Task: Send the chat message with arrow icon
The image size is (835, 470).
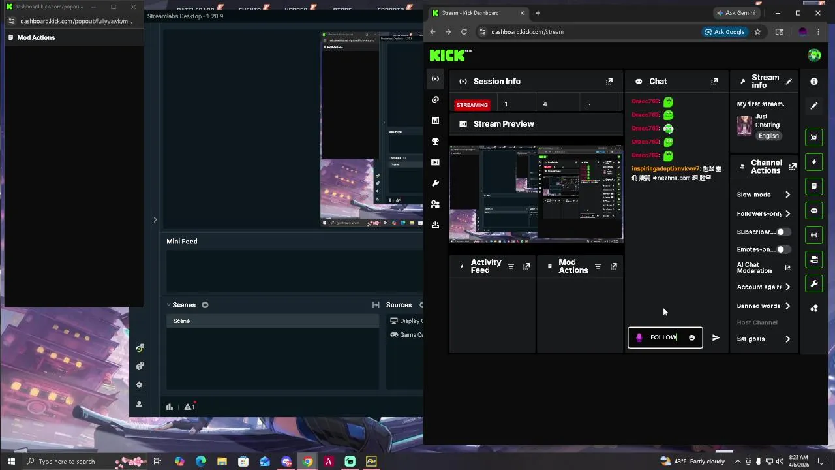Action: [716, 337]
